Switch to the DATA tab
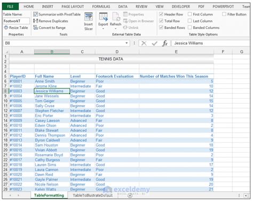Viewport: 253px width, 201px height. [123, 6]
